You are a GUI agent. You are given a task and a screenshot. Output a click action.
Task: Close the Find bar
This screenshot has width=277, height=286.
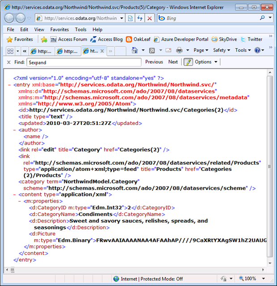(x=8, y=62)
